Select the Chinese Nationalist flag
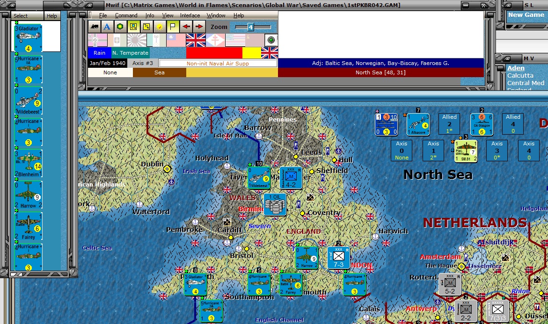The image size is (548, 324). coord(176,40)
